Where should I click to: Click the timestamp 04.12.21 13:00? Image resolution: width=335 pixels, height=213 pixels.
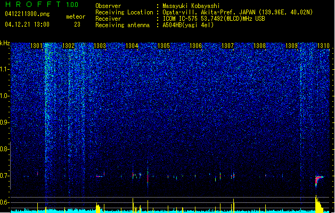[27, 24]
